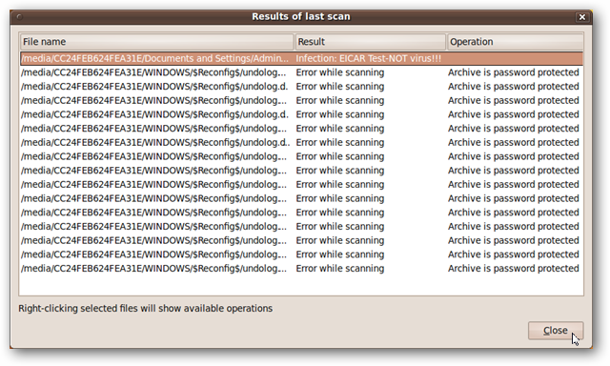This screenshot has height=366, width=610.
Task: Sort the list by Result column header
Action: click(370, 42)
